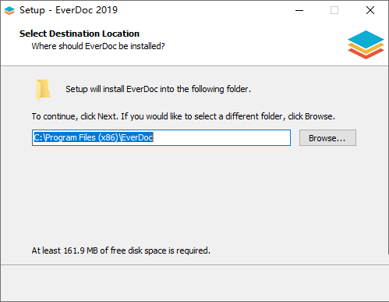Click the yellow folder icon
389x302 pixels.
point(43,89)
